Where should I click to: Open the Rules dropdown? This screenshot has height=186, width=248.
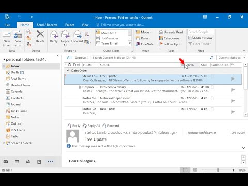(x=143, y=38)
